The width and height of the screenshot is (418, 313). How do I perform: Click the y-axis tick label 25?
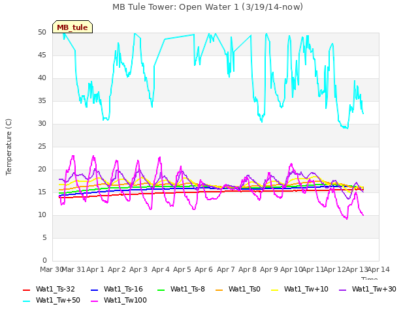click(x=42, y=146)
